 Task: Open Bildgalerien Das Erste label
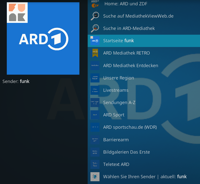pyautogui.click(x=127, y=152)
